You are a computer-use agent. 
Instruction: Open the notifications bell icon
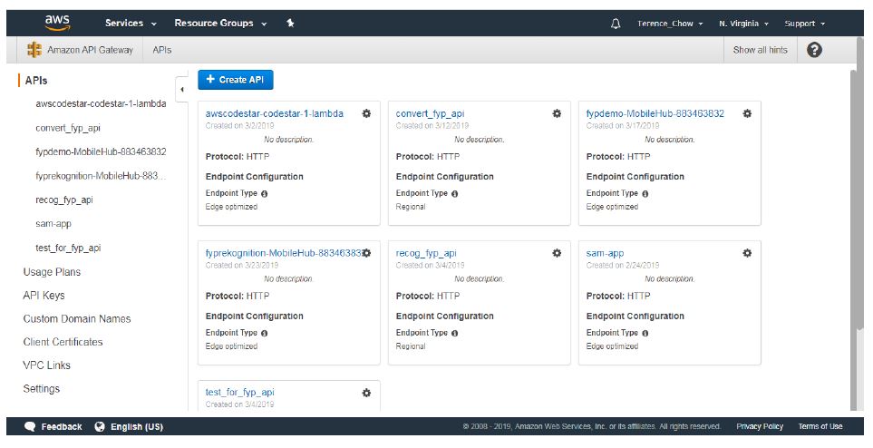pos(616,24)
